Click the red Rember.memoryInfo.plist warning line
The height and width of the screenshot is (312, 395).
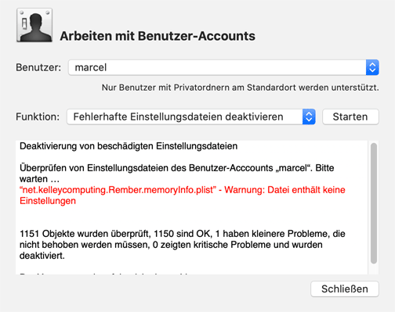tap(183, 195)
